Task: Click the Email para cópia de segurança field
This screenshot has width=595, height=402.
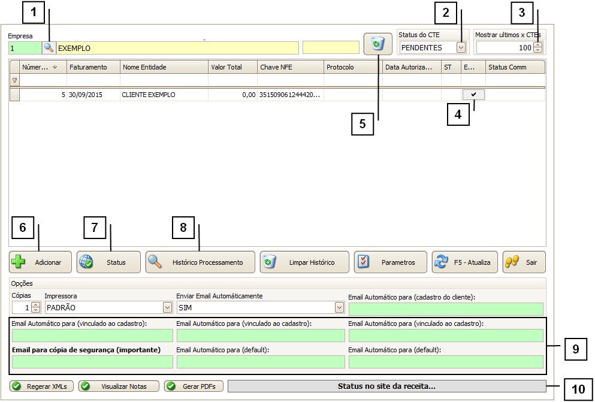Action: click(x=92, y=362)
